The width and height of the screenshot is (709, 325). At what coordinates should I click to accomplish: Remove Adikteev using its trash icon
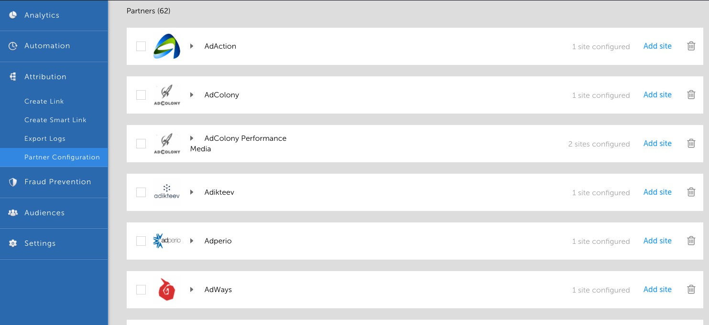coord(691,192)
